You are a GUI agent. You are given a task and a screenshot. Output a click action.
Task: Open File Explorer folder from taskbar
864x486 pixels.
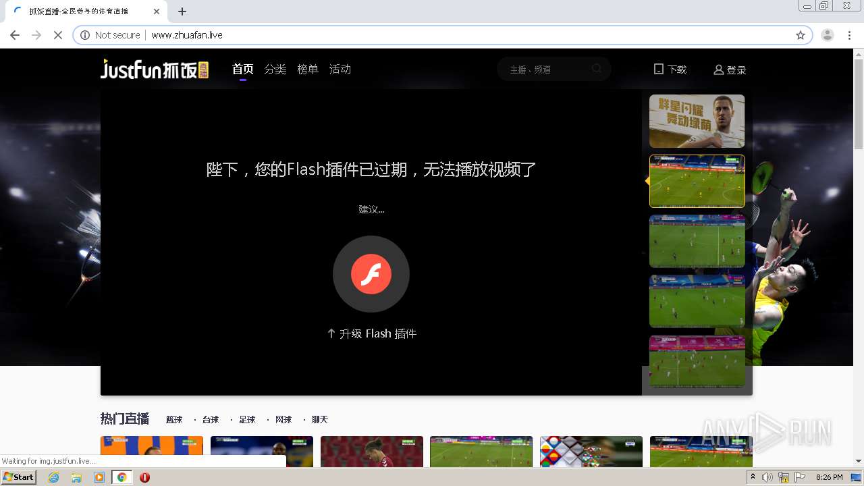click(76, 477)
